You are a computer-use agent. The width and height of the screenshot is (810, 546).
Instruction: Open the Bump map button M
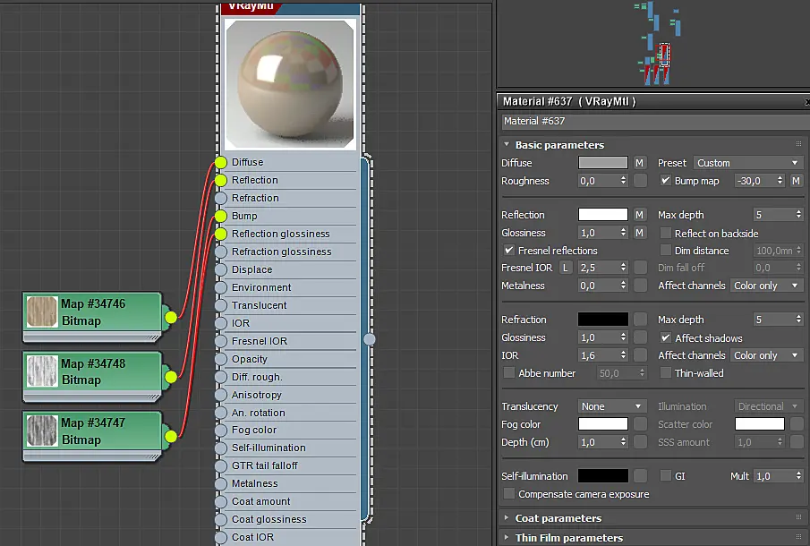point(796,181)
